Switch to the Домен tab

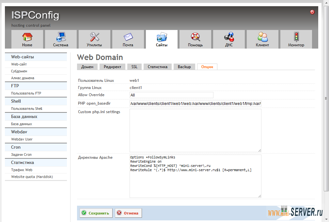[x=87, y=67]
